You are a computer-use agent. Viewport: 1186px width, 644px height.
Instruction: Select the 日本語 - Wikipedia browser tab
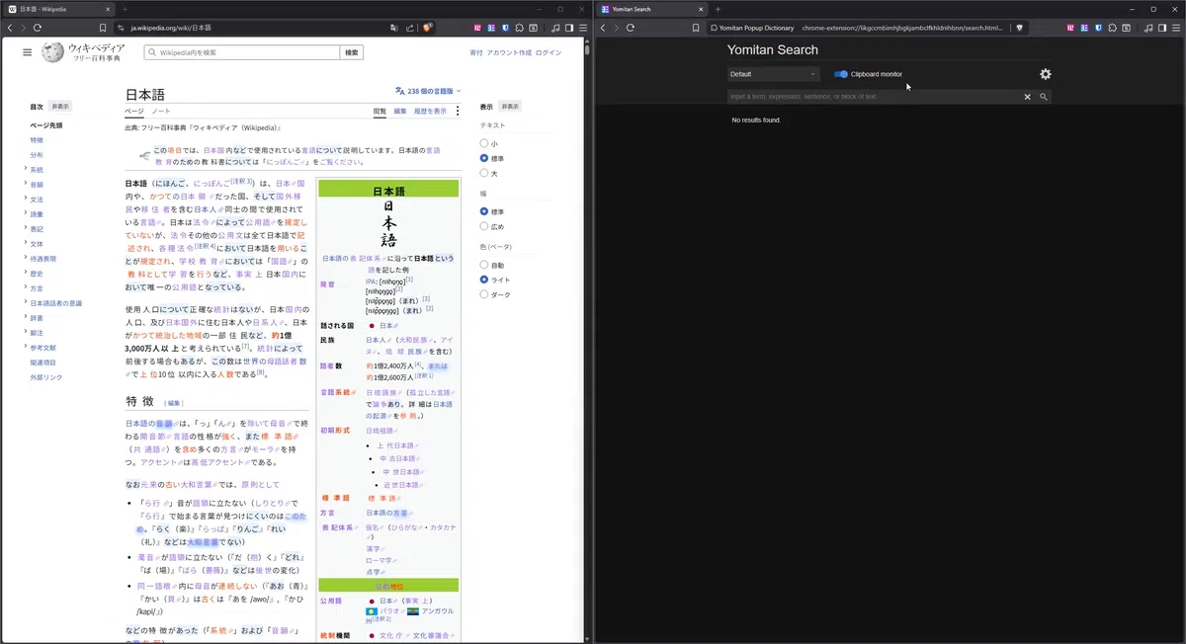click(x=57, y=9)
